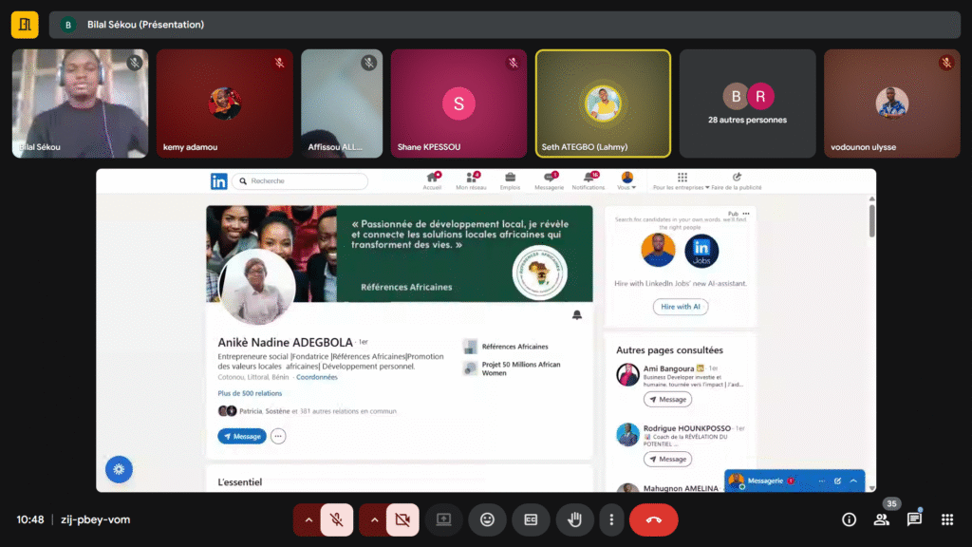Screen dimensions: 972x547
Task: Click the red leave call button
Action: click(x=653, y=519)
